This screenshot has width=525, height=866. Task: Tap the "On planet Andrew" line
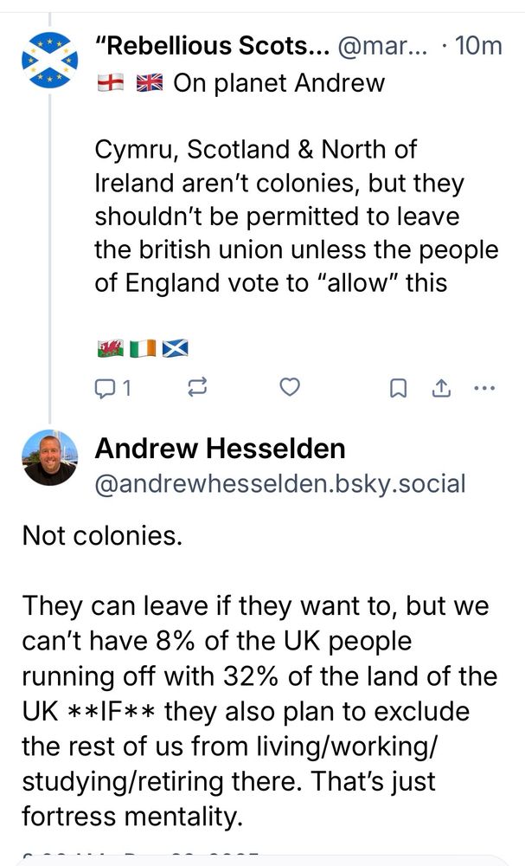point(279,83)
